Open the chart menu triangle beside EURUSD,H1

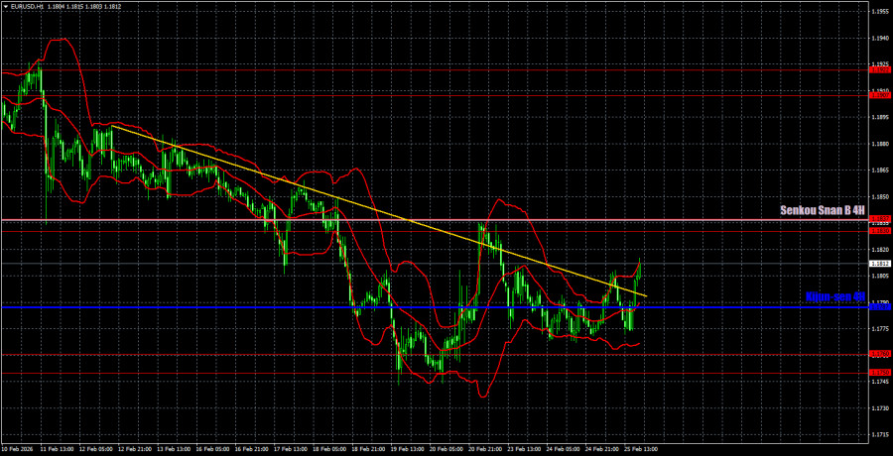[x=5, y=6]
